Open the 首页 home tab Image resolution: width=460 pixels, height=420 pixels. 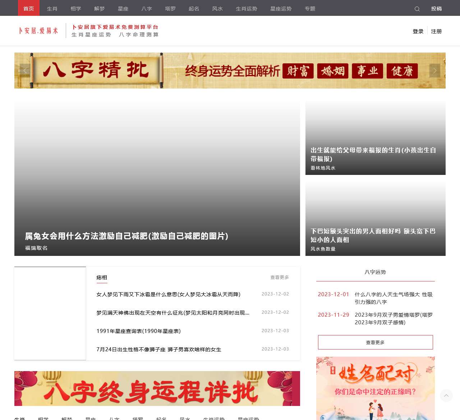tap(29, 8)
